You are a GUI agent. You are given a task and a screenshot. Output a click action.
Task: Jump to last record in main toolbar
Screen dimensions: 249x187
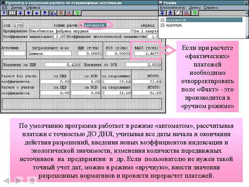click(x=45, y=13)
